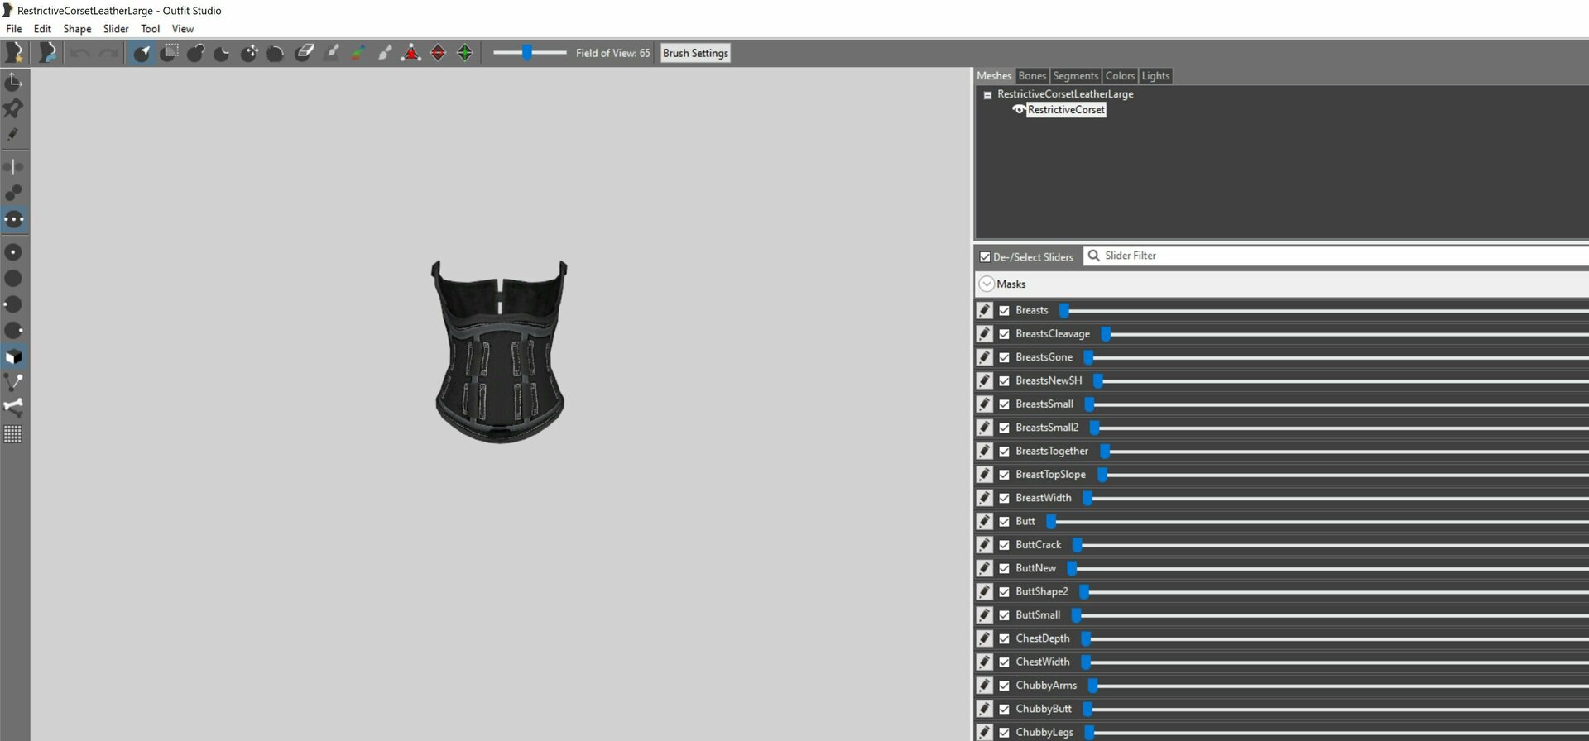Open Brush Settings
This screenshot has width=1589, height=741.
point(695,53)
